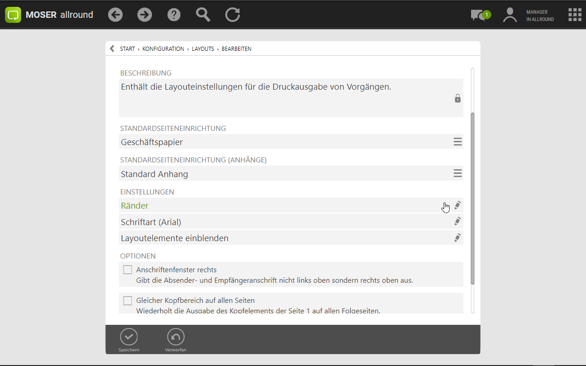The image size is (586, 366).
Task: Edit Schriftart (Arial) with pencil icon
Action: [x=457, y=222]
